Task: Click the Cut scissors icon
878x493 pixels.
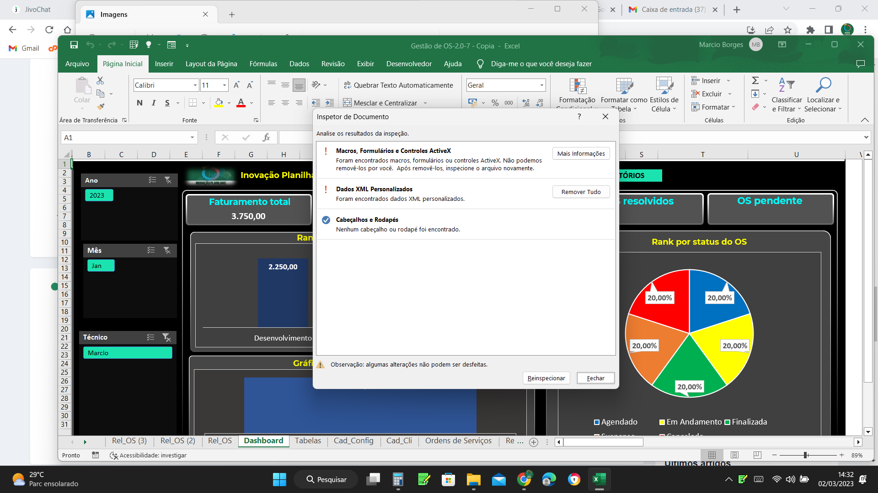Action: click(100, 80)
